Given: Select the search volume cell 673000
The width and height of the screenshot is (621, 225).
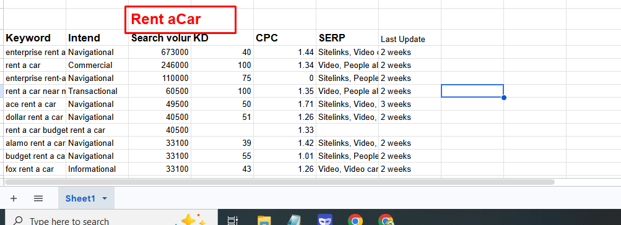Looking at the screenshot, I should tap(160, 52).
